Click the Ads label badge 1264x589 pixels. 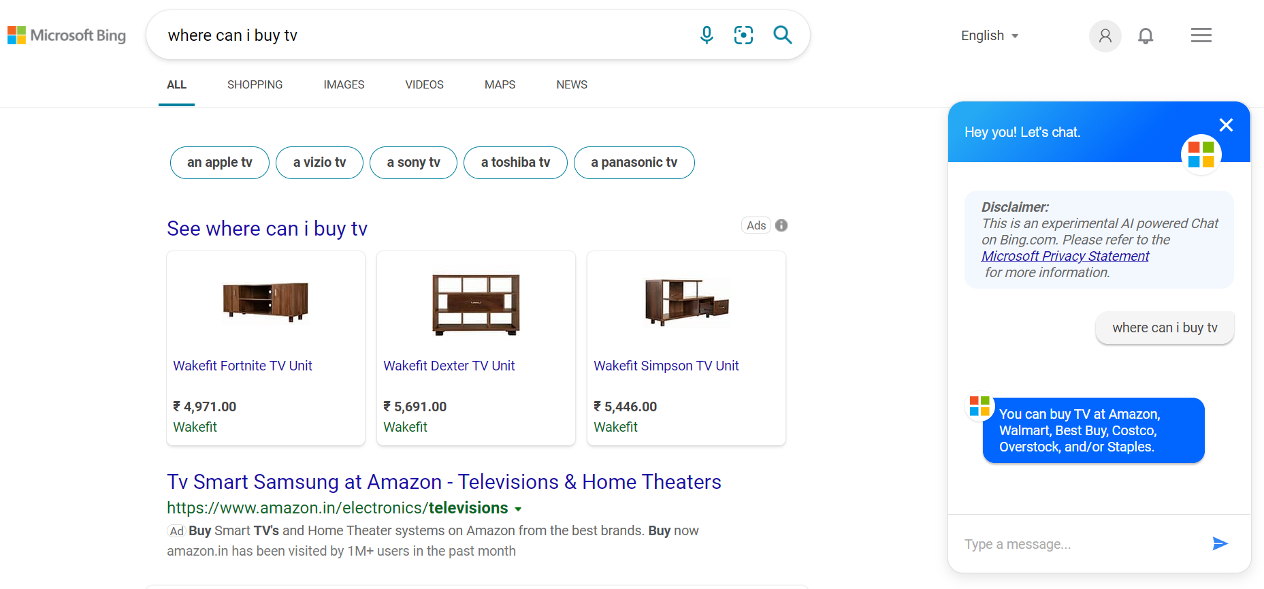(x=756, y=225)
